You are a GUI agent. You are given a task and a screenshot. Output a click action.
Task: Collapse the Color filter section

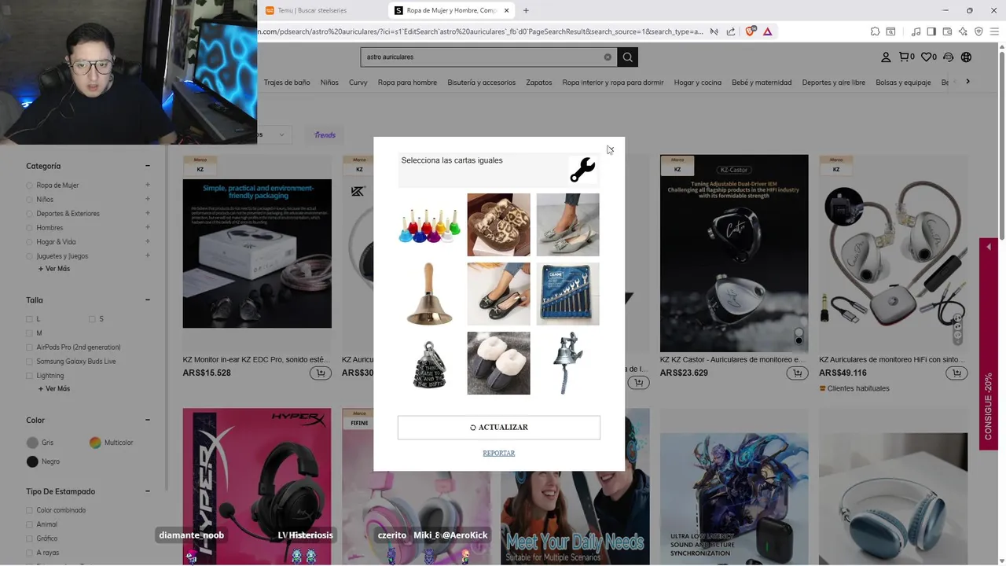tap(147, 420)
